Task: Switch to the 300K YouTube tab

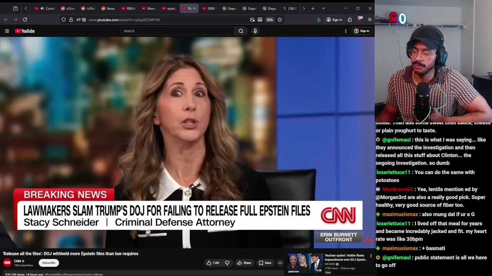Action: click(x=209, y=8)
